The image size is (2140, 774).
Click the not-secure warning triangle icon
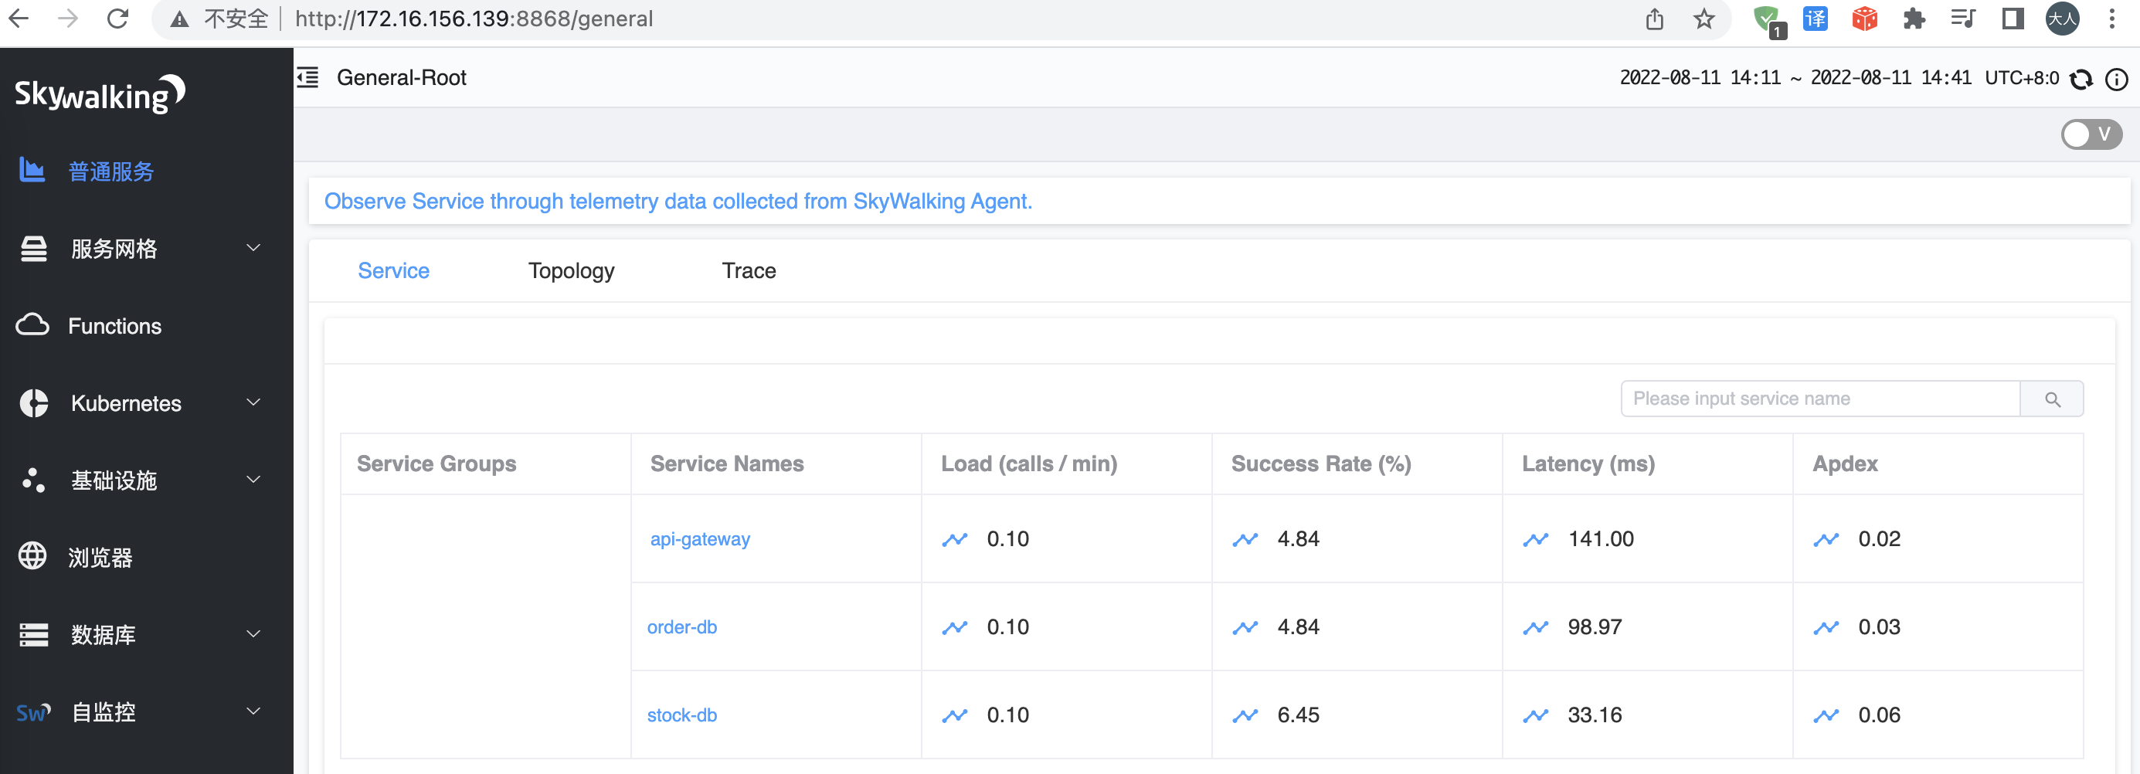pyautogui.click(x=178, y=19)
